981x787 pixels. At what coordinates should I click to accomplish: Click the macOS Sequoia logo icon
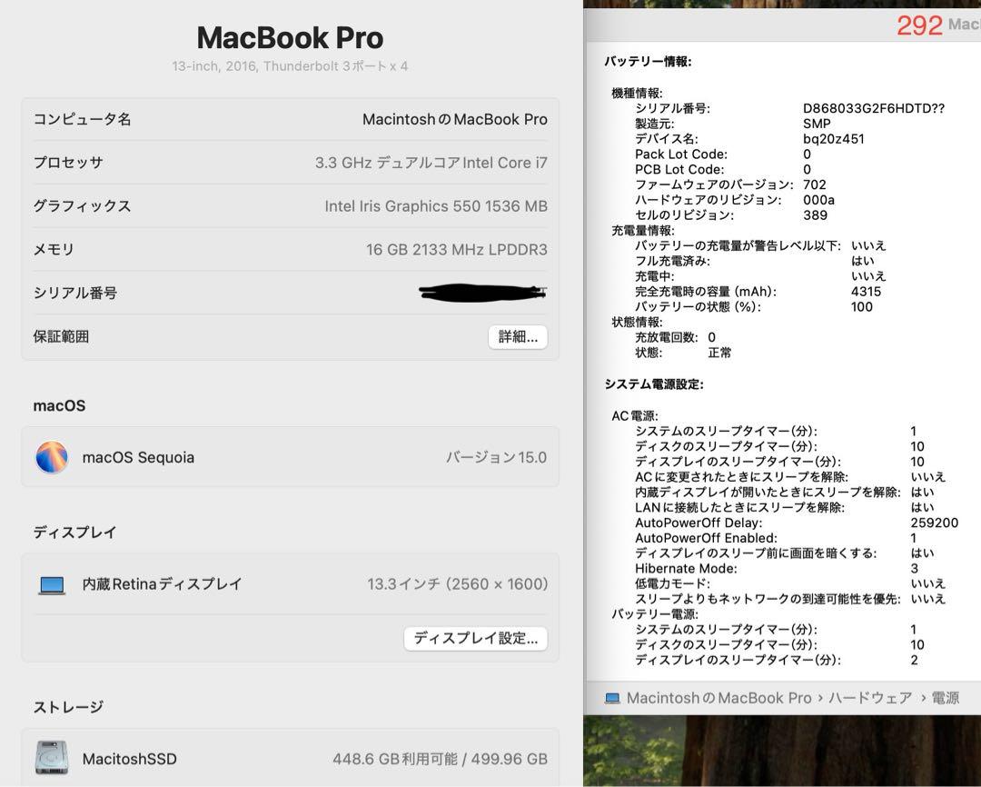52,457
